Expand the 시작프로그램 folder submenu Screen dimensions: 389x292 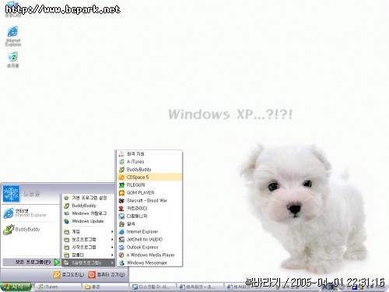click(89, 247)
